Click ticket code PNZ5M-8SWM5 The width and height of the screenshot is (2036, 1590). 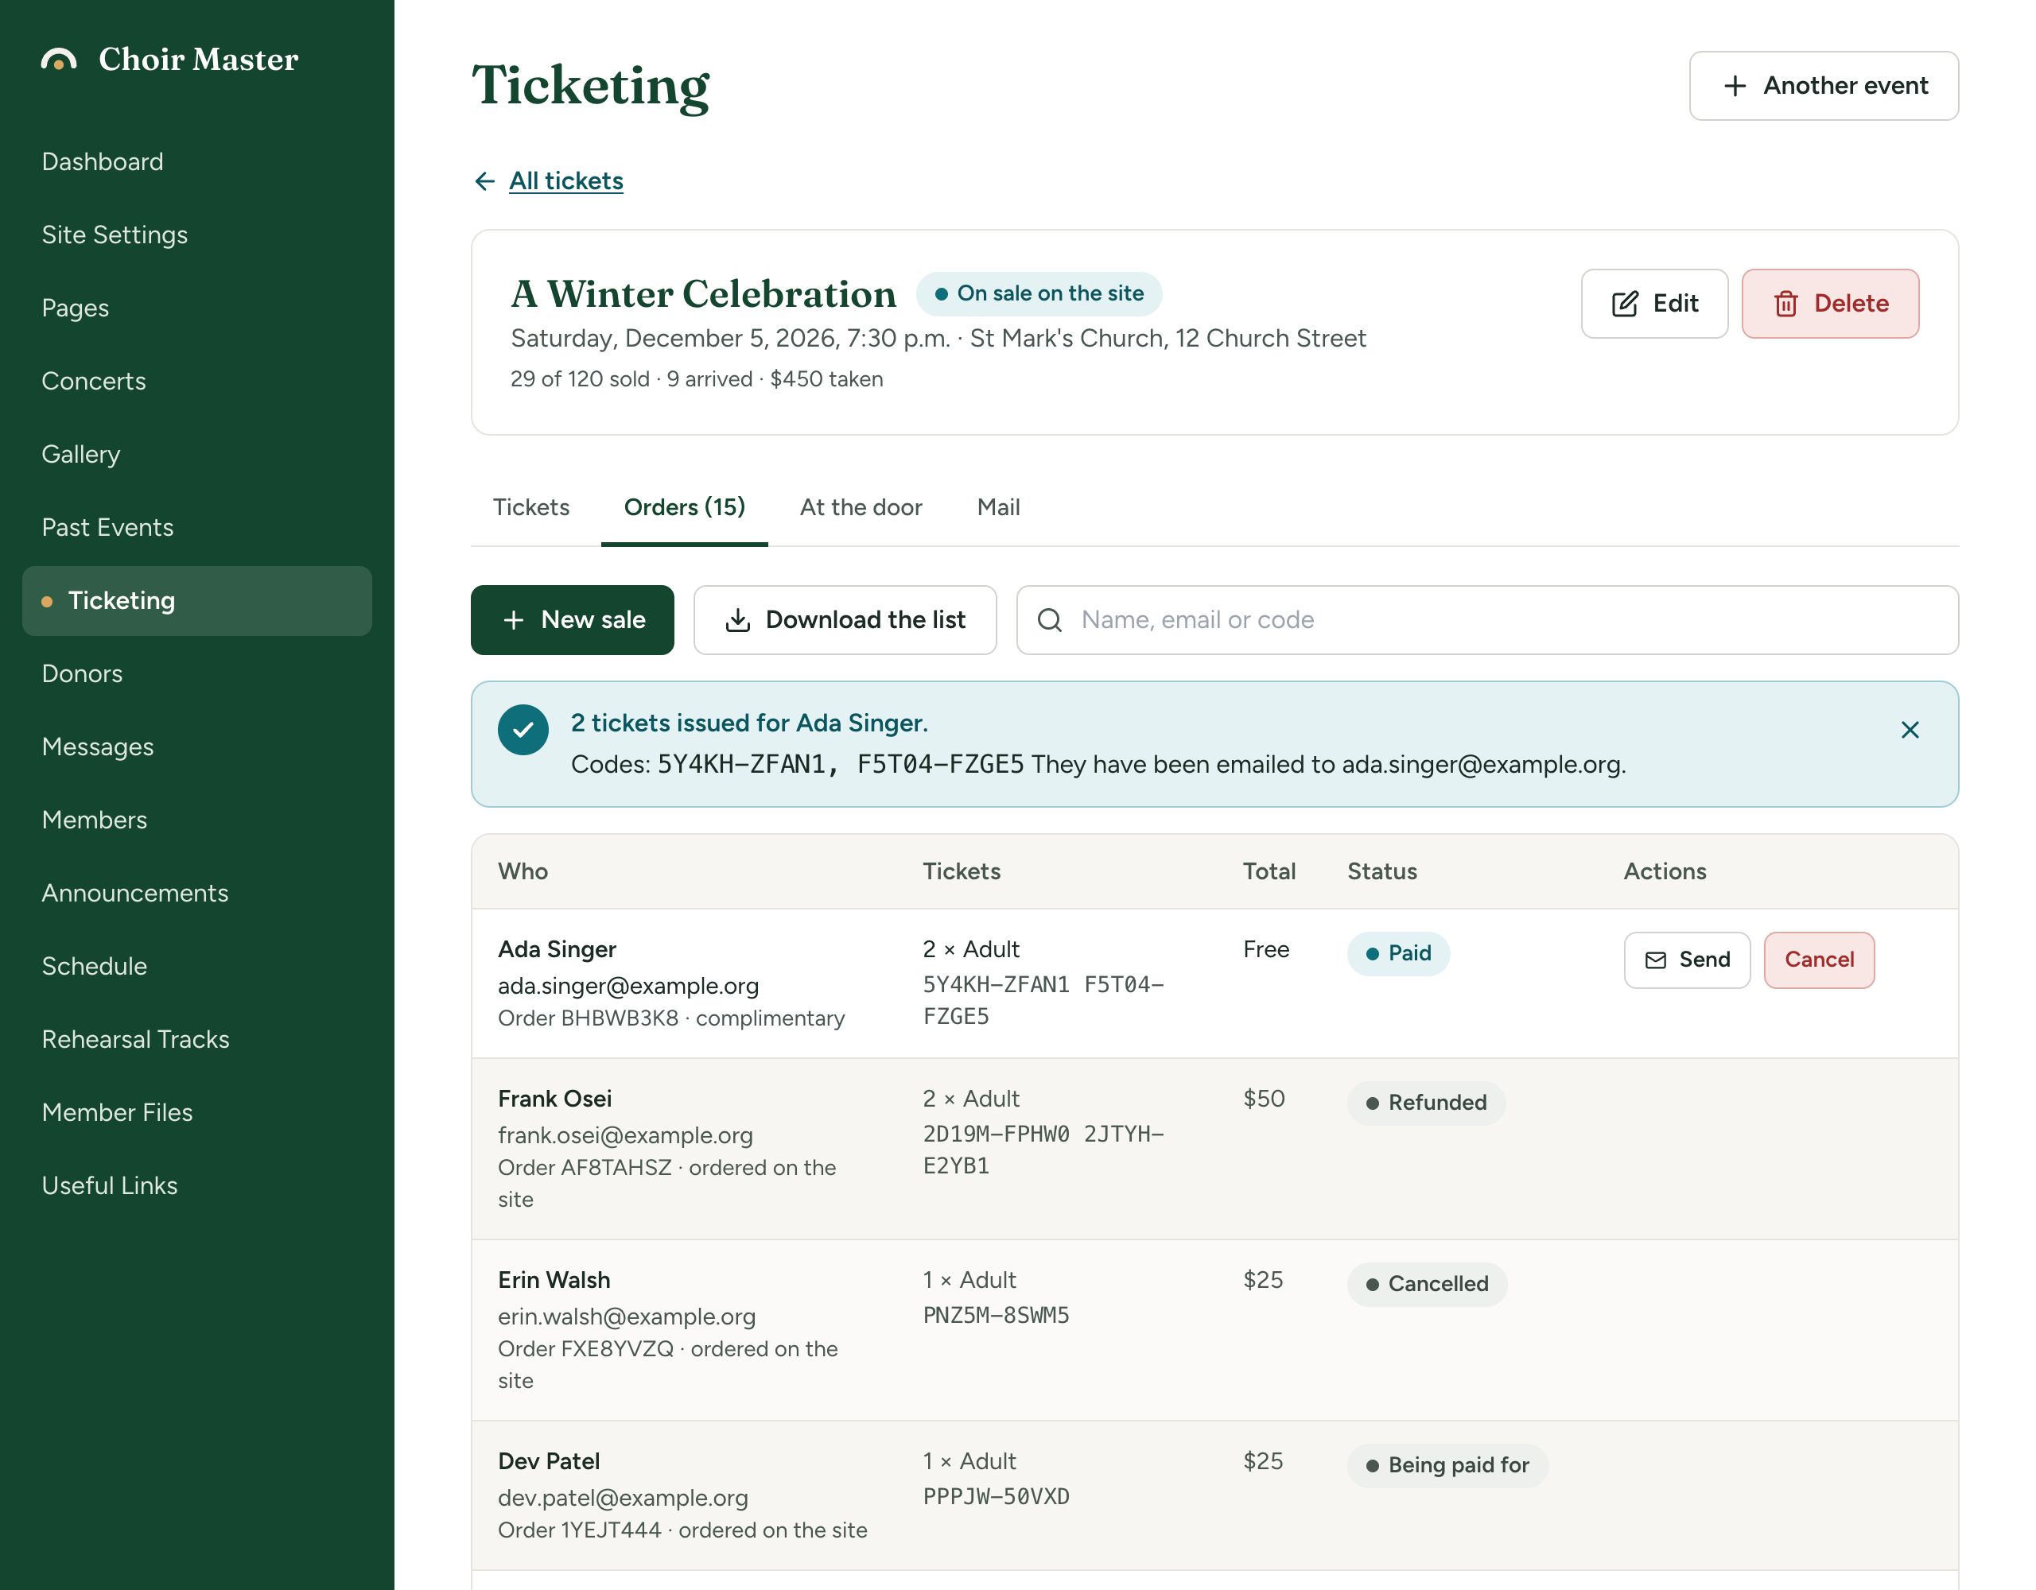pos(996,1316)
